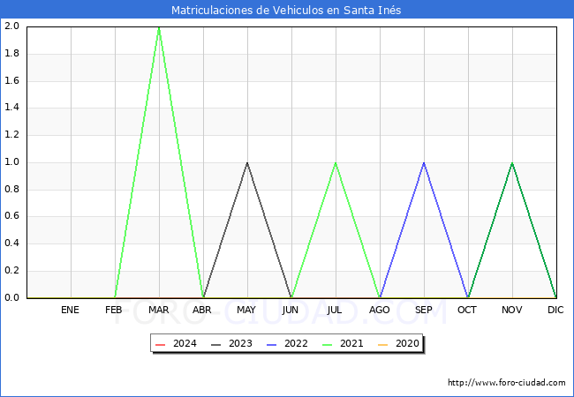Click the MAY month axis label
The height and width of the screenshot is (397, 574).
[x=246, y=310]
